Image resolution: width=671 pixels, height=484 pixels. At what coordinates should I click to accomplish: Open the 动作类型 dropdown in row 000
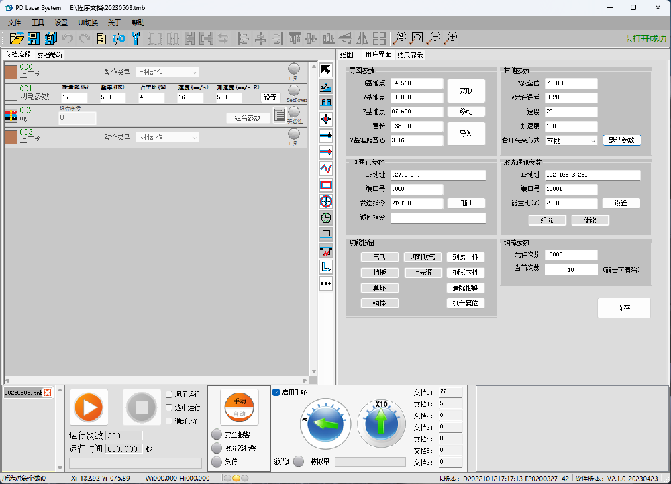[x=167, y=72]
